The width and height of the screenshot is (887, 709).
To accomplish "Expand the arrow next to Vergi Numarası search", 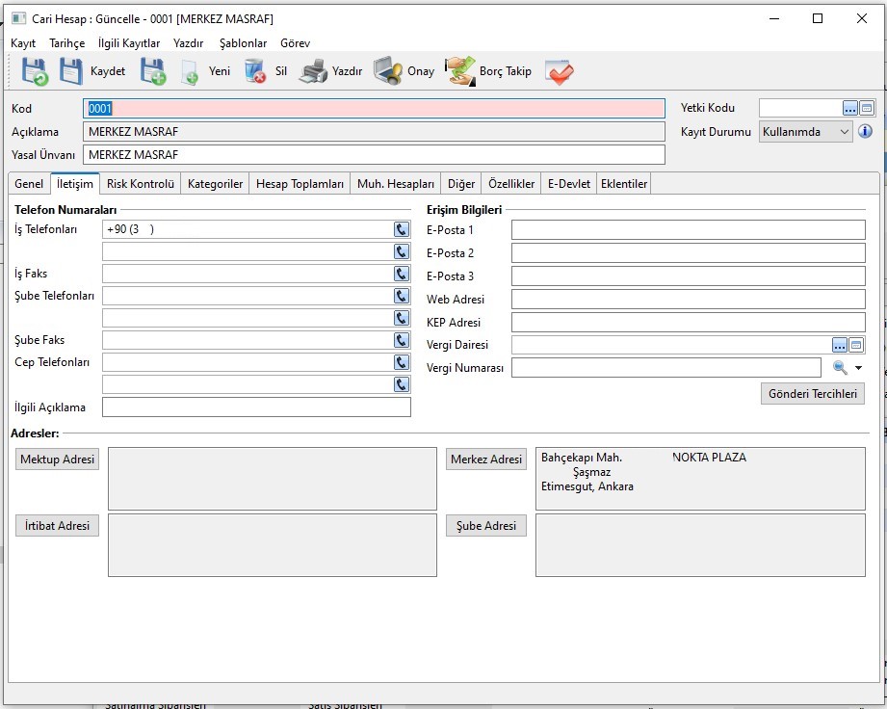I will click(x=858, y=368).
